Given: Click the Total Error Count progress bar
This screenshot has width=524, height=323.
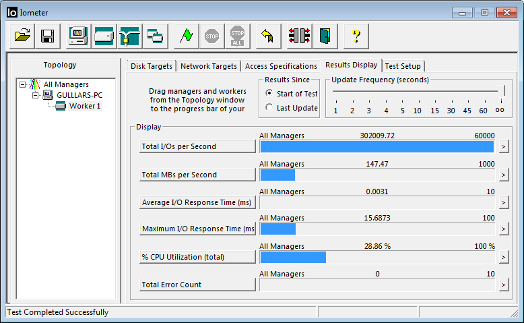Looking at the screenshot, I should [377, 285].
